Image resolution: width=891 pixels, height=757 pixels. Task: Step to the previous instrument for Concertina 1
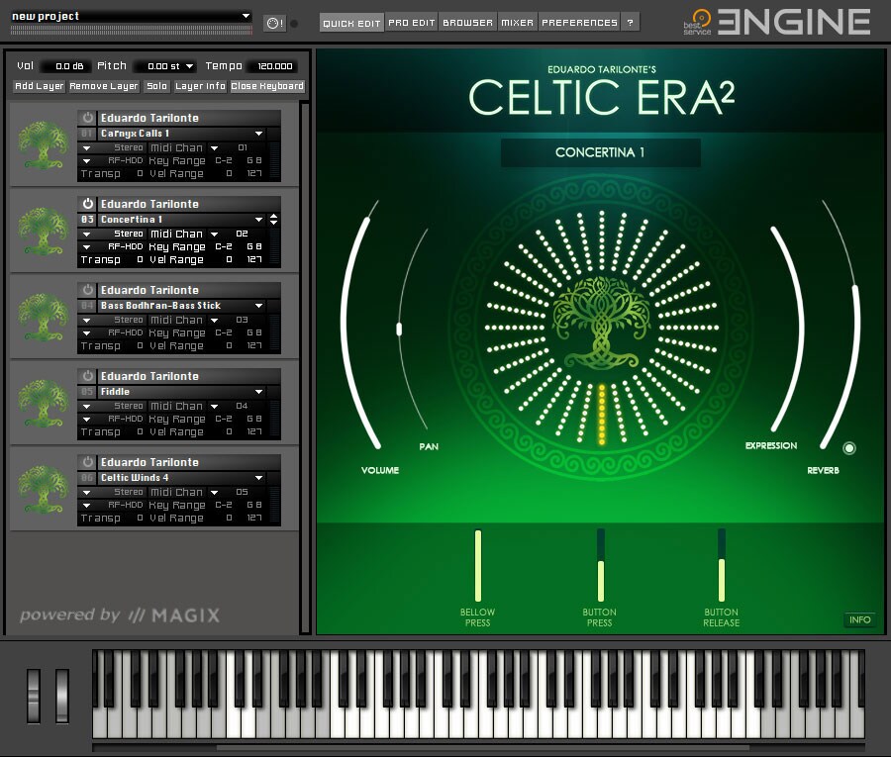coord(274,216)
